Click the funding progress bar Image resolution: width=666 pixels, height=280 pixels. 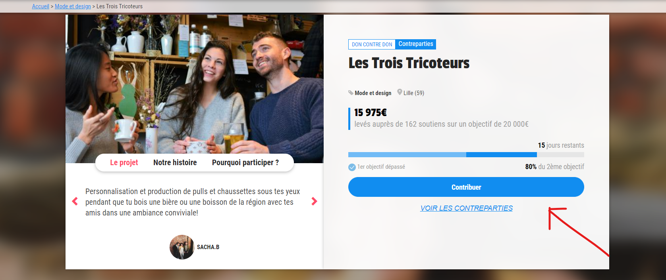pos(466,155)
